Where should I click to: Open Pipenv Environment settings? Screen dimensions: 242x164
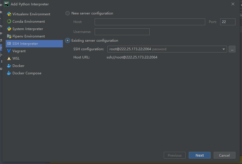[34, 36]
